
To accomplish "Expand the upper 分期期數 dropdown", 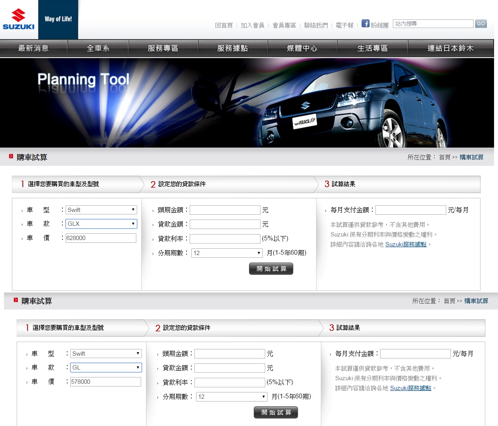I will (x=227, y=253).
